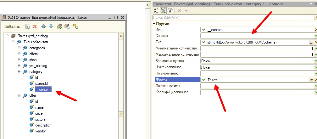
Task: Select the picture property
Action: (x=40, y=119)
